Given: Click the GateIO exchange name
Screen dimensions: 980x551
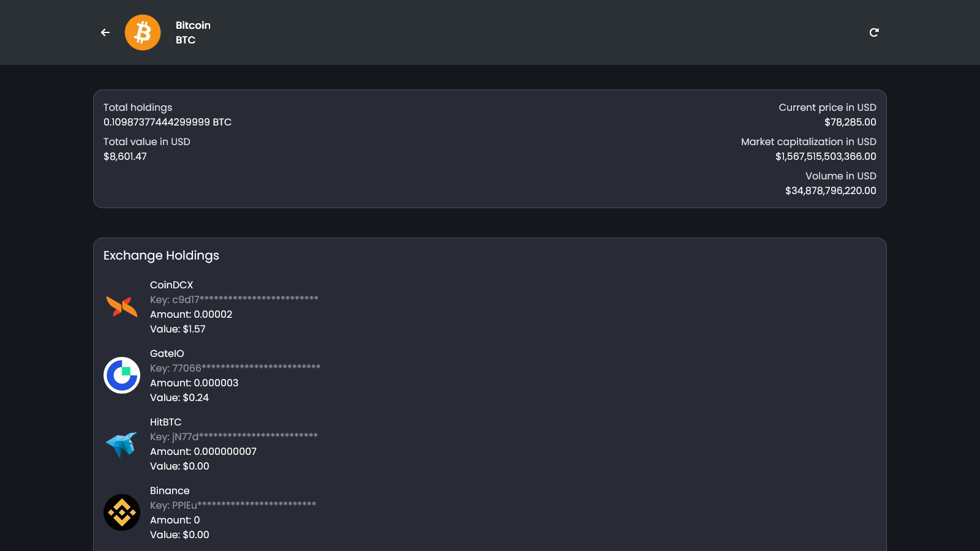Looking at the screenshot, I should click(x=167, y=353).
